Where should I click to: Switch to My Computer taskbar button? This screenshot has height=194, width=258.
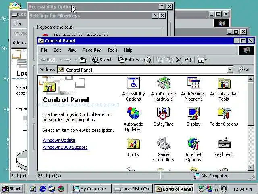[x=92, y=189]
